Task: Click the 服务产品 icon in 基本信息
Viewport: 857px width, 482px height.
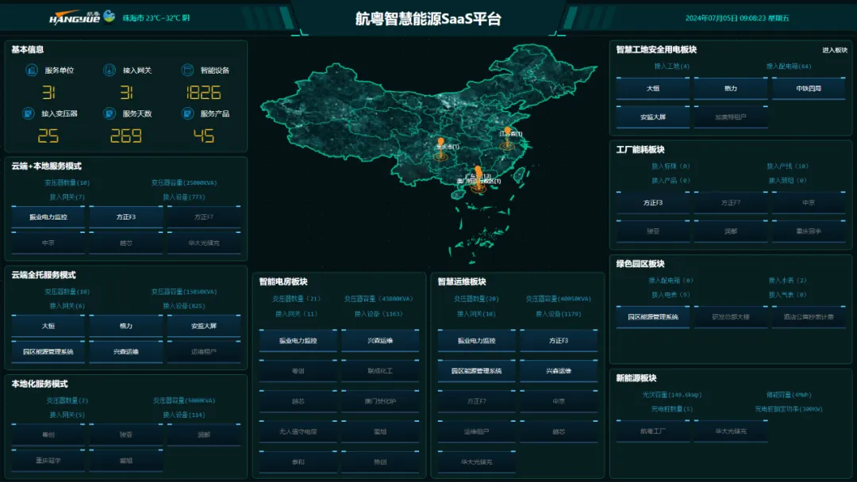Action: 187,113
